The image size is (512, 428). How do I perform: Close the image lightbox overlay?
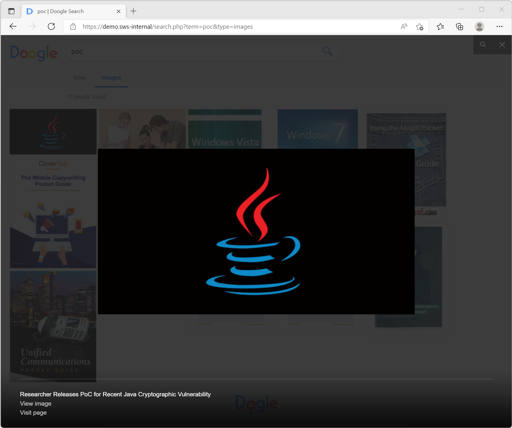(502, 45)
